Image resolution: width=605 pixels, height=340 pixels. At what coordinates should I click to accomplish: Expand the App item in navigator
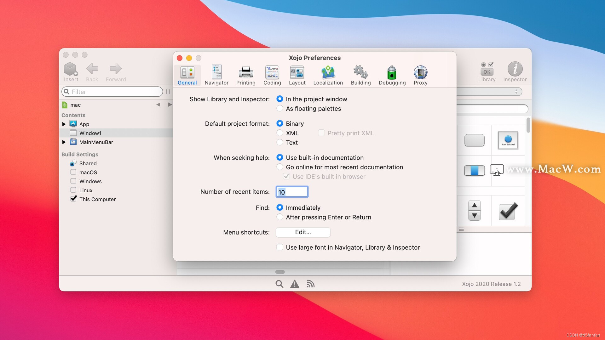64,124
